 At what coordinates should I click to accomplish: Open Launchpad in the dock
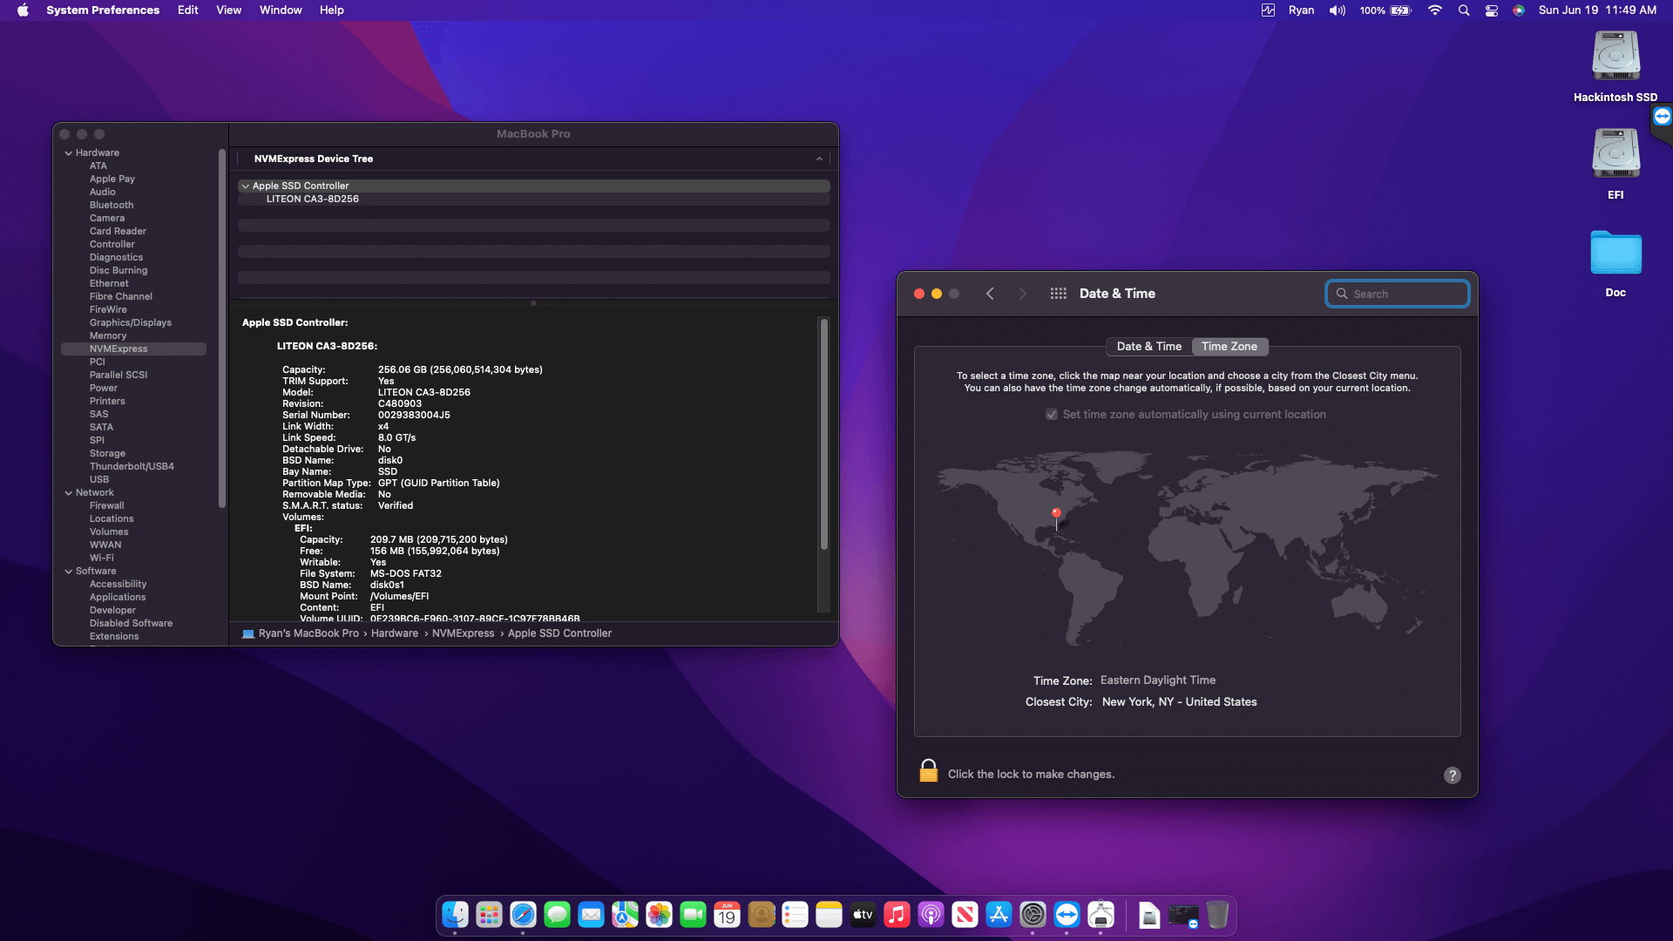489,915
